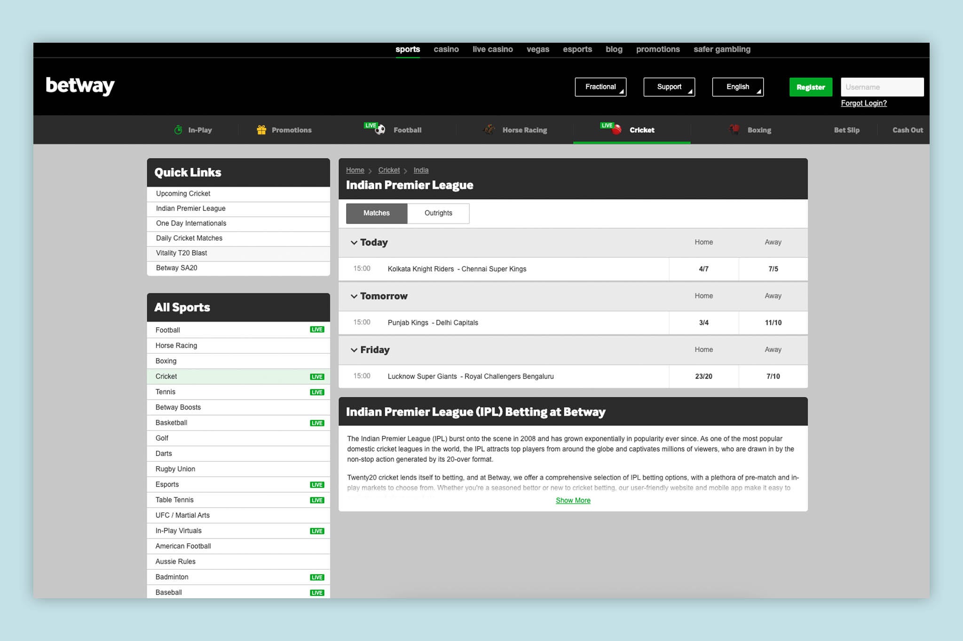Image resolution: width=963 pixels, height=641 pixels.
Task: Open the Forgot Login link
Action: (863, 103)
